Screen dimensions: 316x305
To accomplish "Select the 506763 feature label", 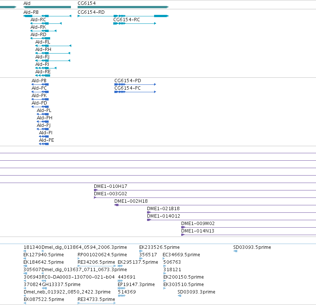I will coord(172,262).
